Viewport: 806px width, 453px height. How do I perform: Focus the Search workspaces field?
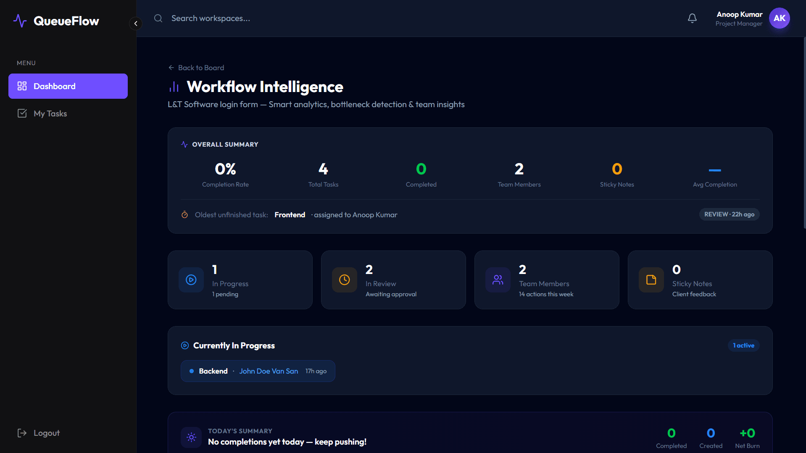pos(211,18)
